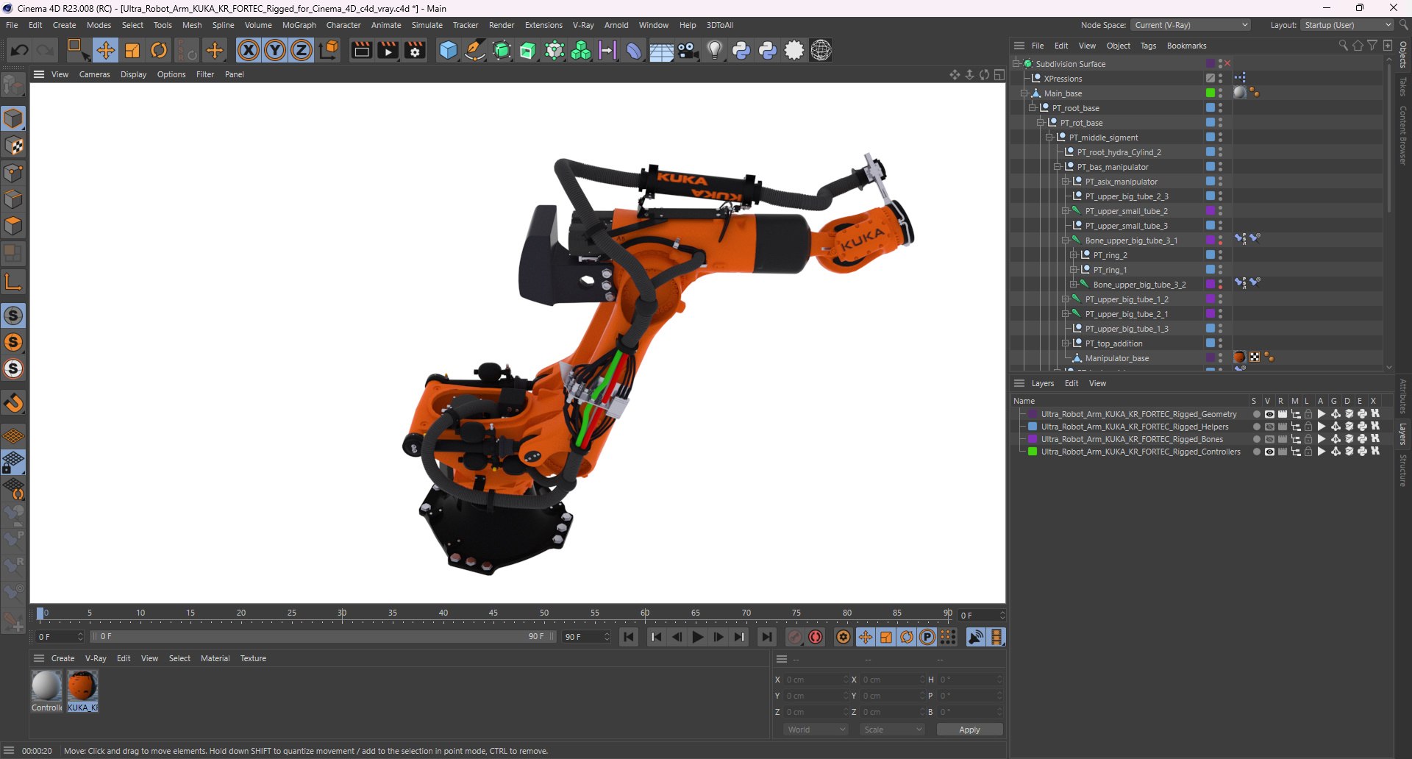The image size is (1412, 759).
Task: Toggle Z axis lock
Action: click(302, 50)
